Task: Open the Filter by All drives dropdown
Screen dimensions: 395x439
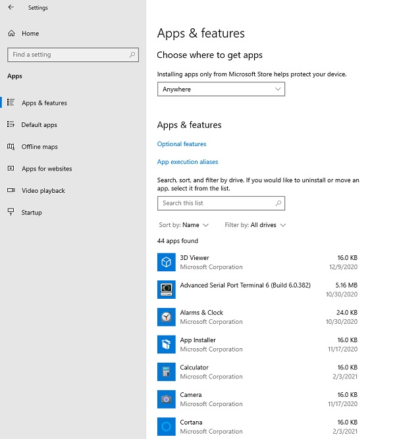Action: [255, 225]
